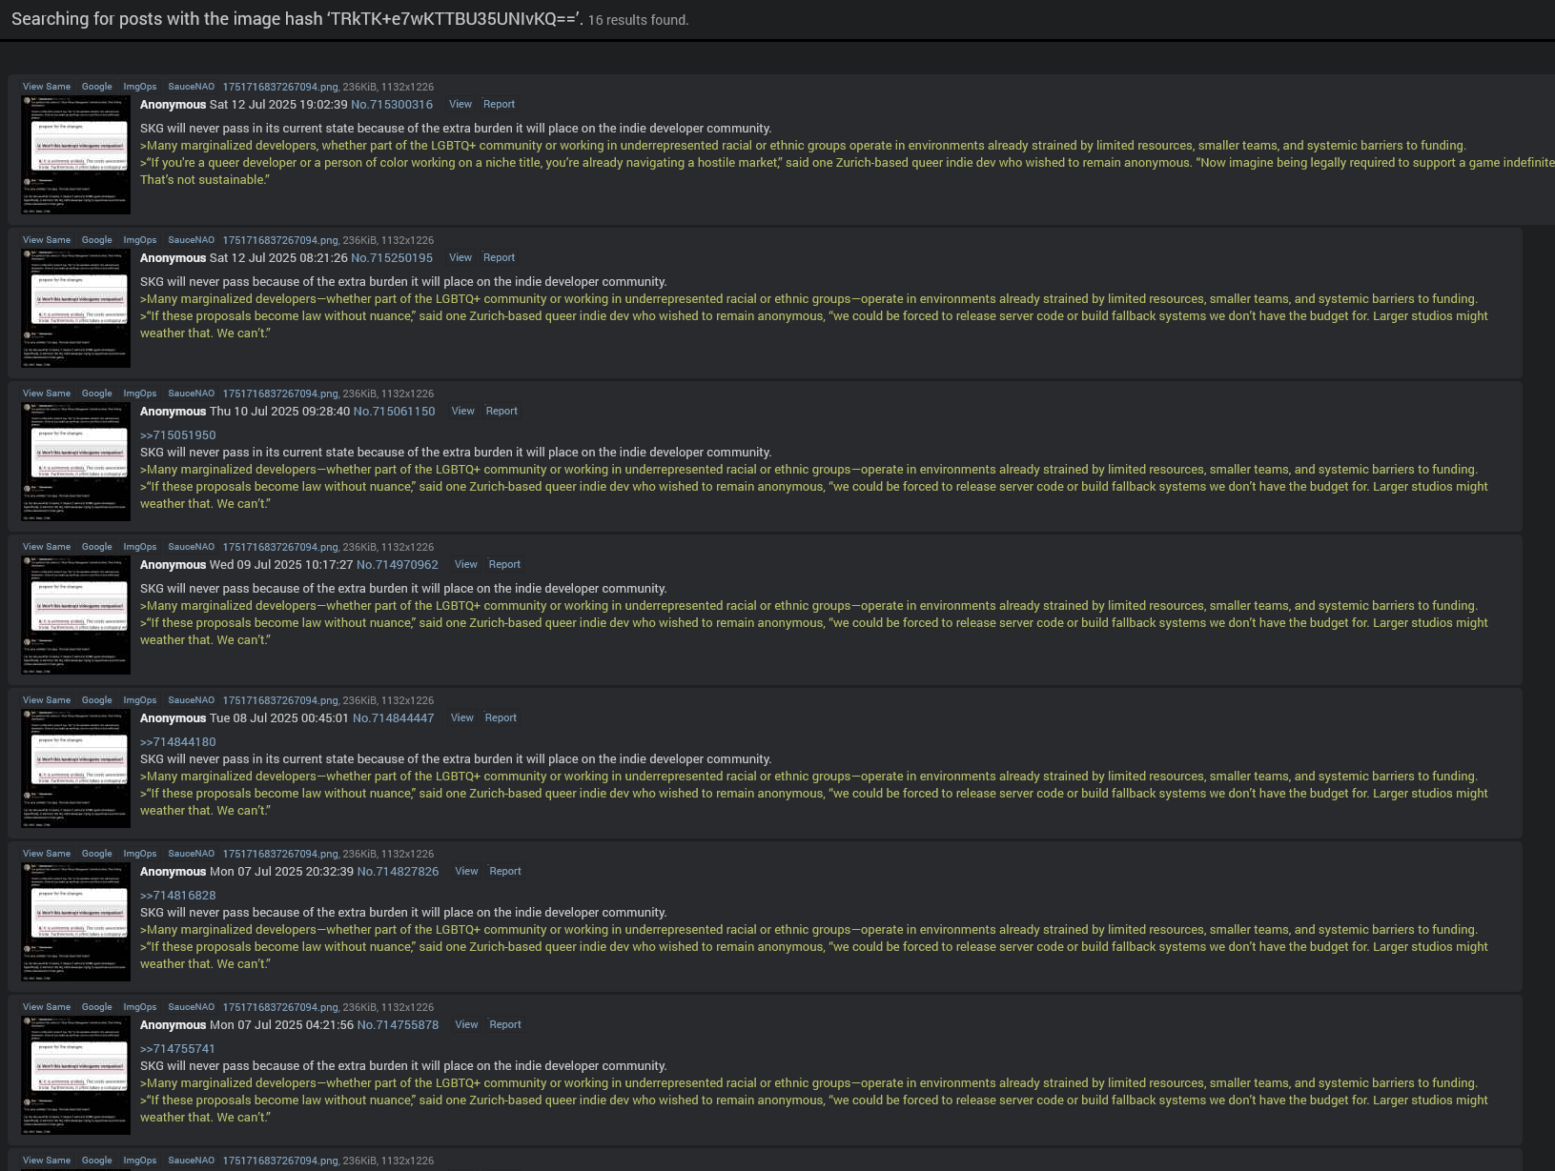Click View Same for post No.714755878
This screenshot has height=1171, width=1555.
click(x=47, y=1007)
